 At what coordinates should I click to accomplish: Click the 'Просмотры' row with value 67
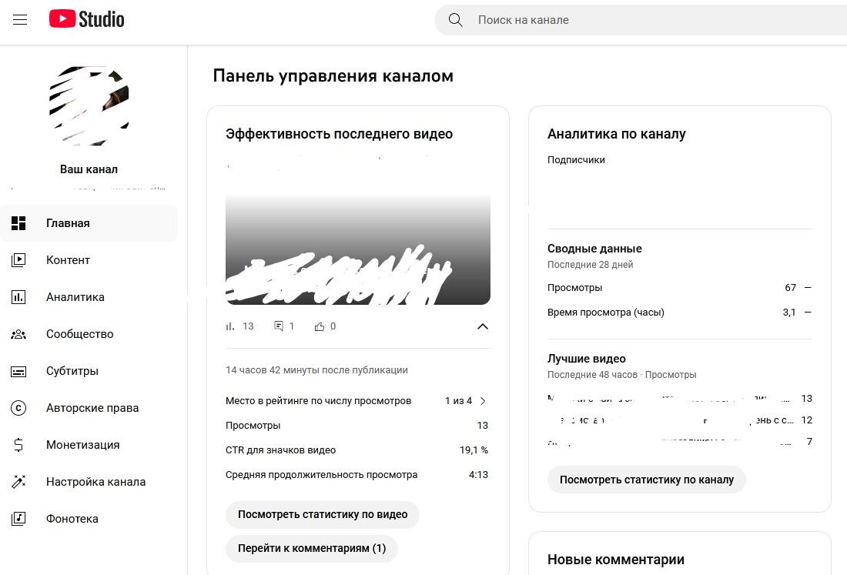pos(680,288)
